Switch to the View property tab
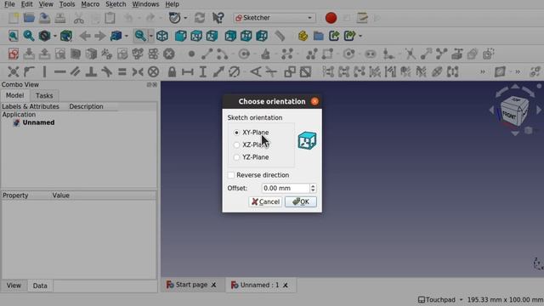The image size is (544, 306). [14, 286]
